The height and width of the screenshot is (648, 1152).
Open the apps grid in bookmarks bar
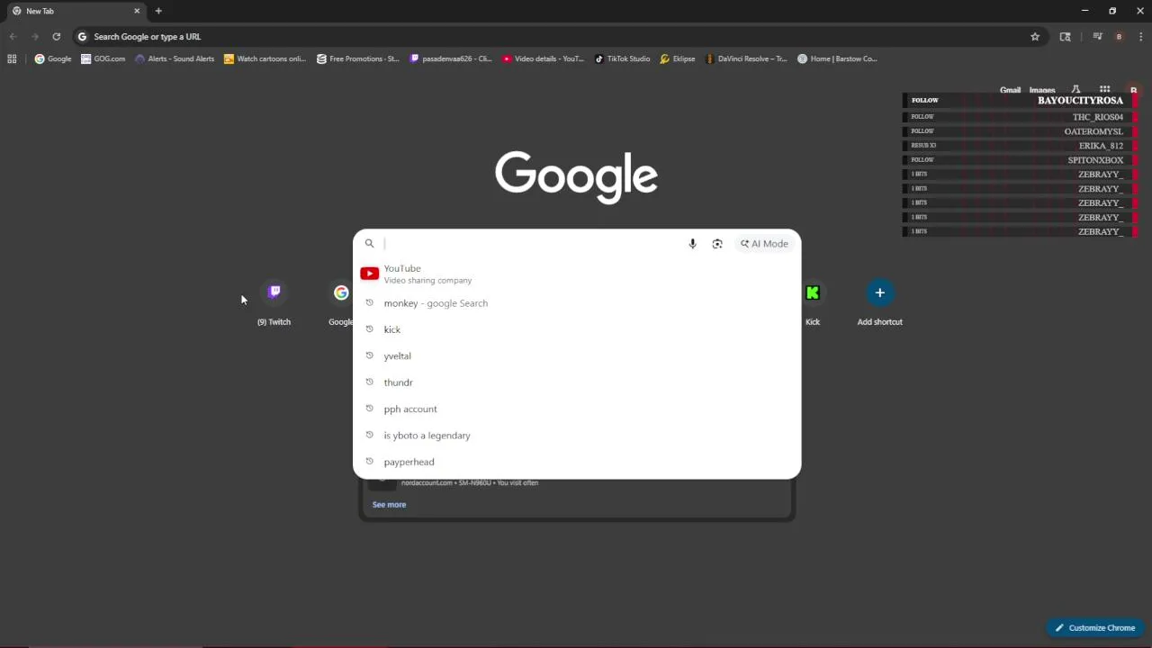[x=12, y=58]
